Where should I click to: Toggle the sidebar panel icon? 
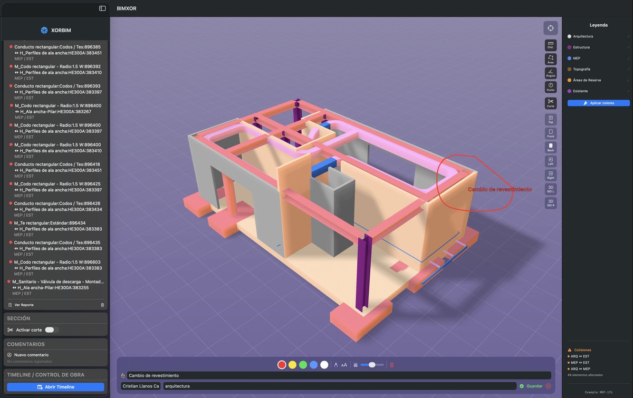[x=102, y=8]
